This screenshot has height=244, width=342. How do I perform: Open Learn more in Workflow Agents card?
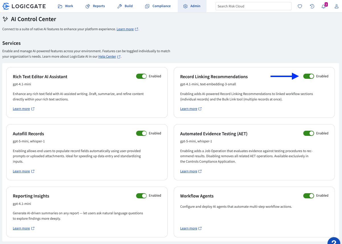click(x=189, y=228)
